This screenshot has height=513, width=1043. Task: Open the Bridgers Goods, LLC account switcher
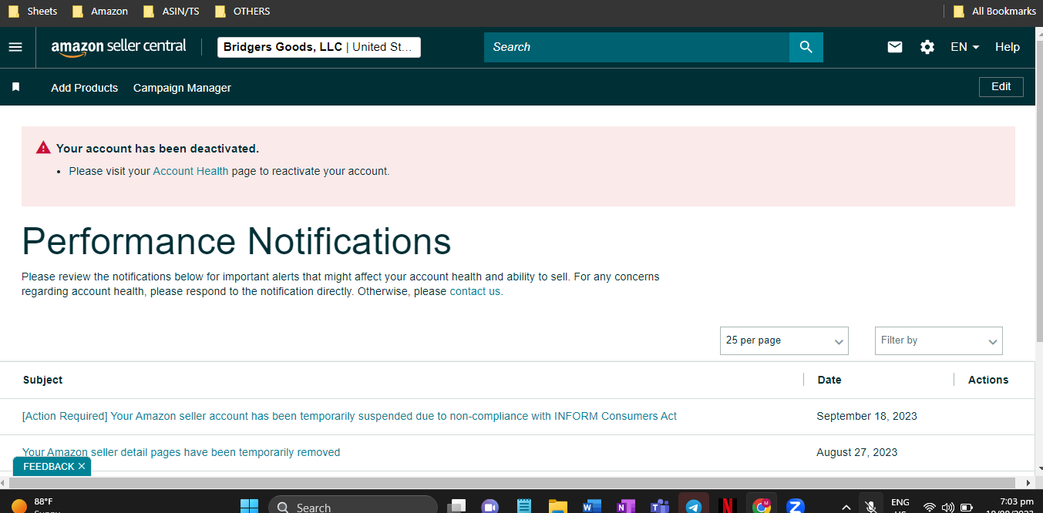[x=319, y=47]
